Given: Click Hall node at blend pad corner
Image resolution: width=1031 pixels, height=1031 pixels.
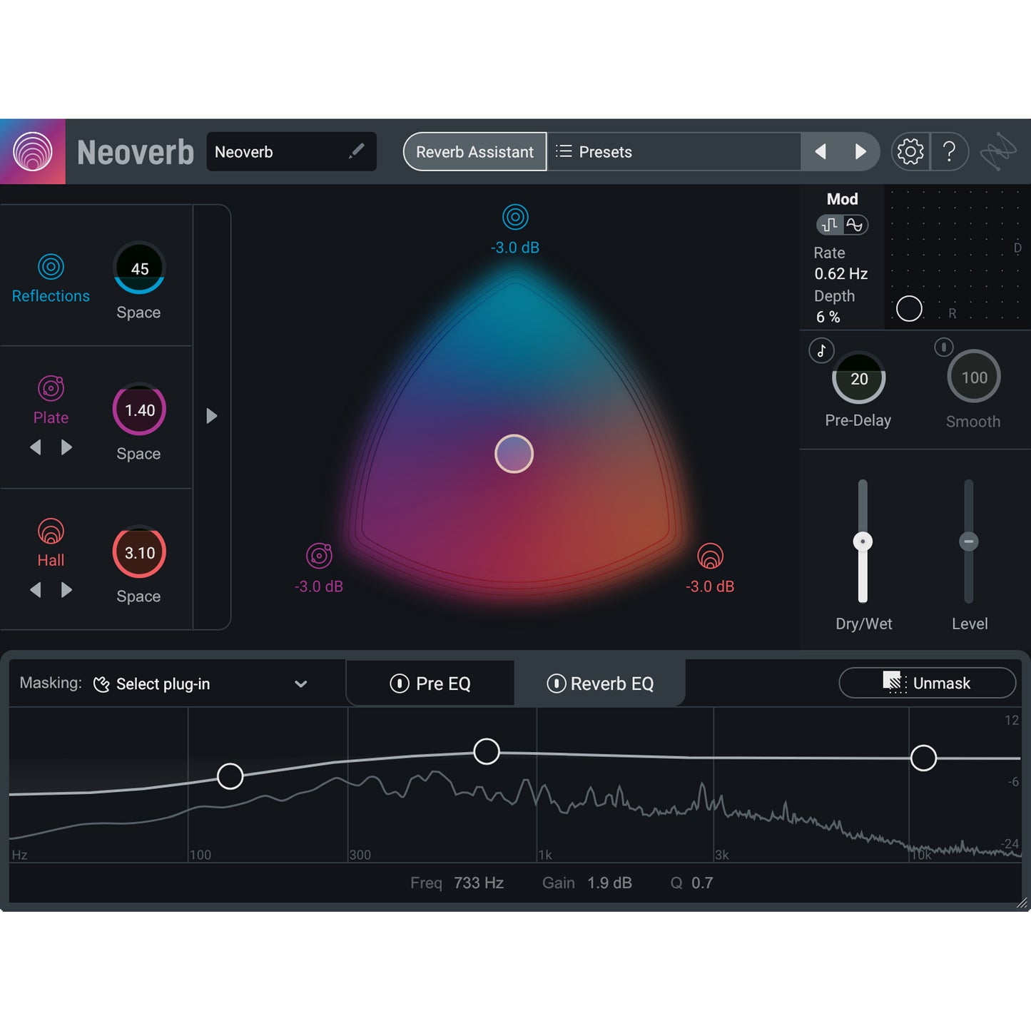Looking at the screenshot, I should click(710, 556).
